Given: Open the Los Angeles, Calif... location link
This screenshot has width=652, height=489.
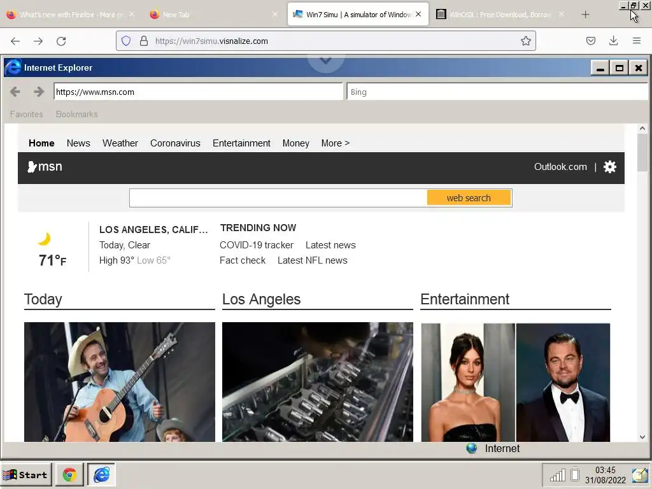Looking at the screenshot, I should click(x=153, y=229).
